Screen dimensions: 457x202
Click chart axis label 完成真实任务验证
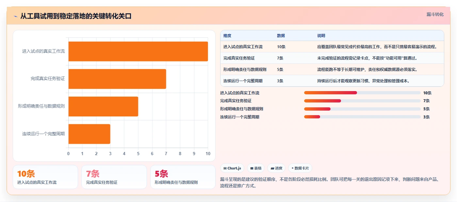click(x=48, y=79)
